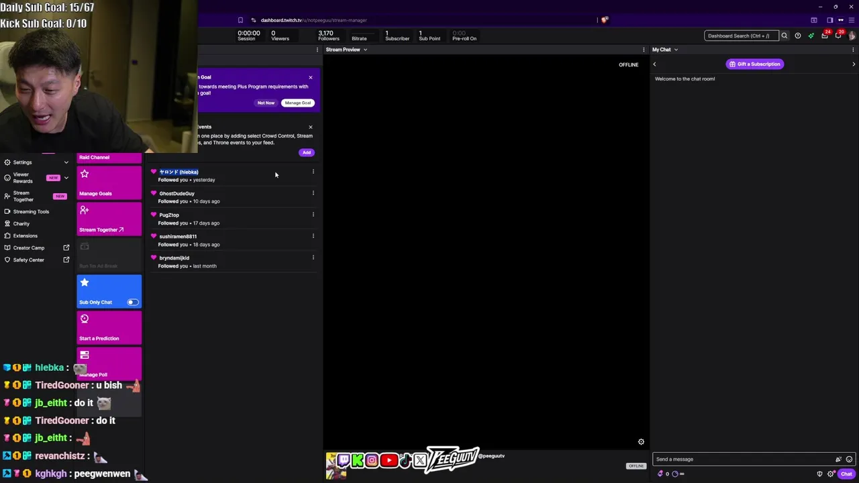Click Gift a Subscription button
This screenshot has width=859, height=483.
pyautogui.click(x=754, y=64)
